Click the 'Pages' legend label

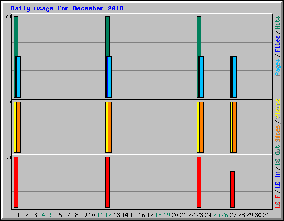[277, 67]
